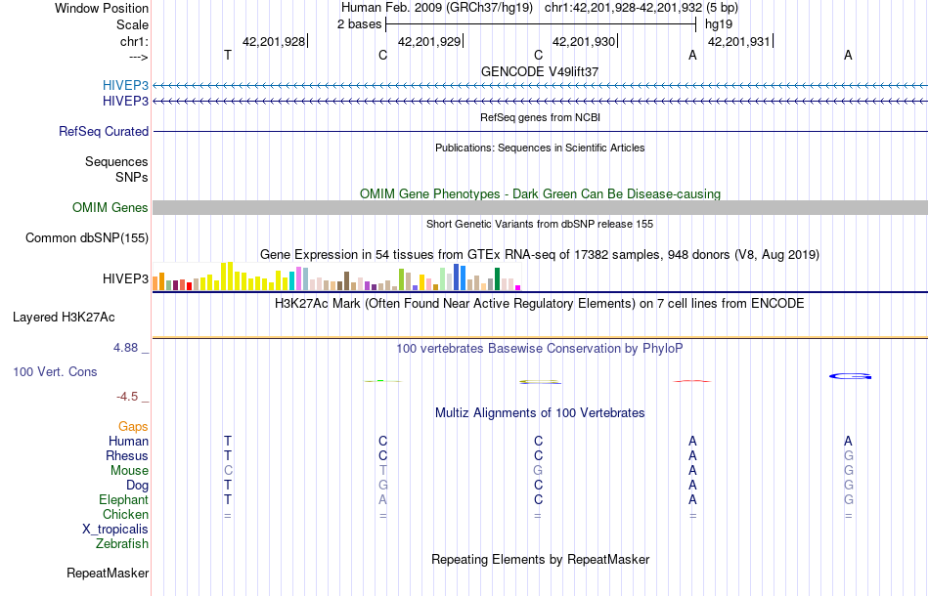Click the GTEx Gene Expression track title
929x596 pixels.
[540, 254]
